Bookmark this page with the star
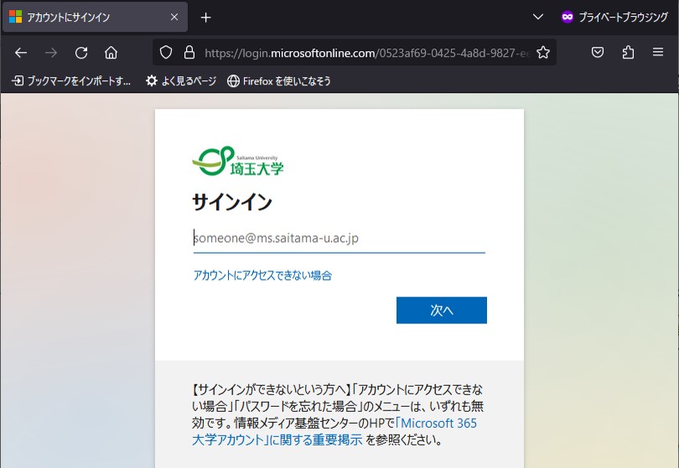 click(543, 53)
